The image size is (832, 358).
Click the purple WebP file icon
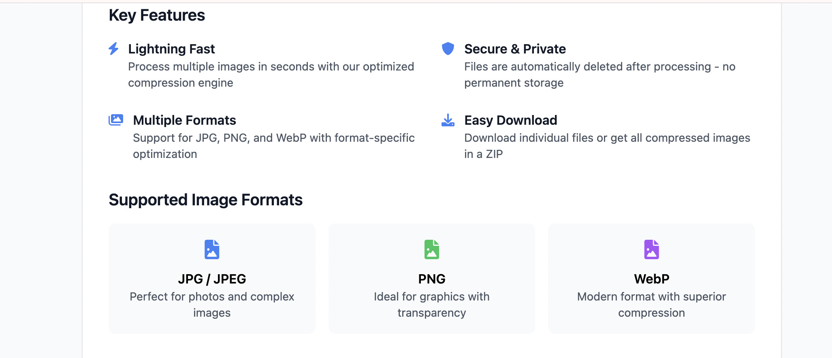click(x=651, y=249)
